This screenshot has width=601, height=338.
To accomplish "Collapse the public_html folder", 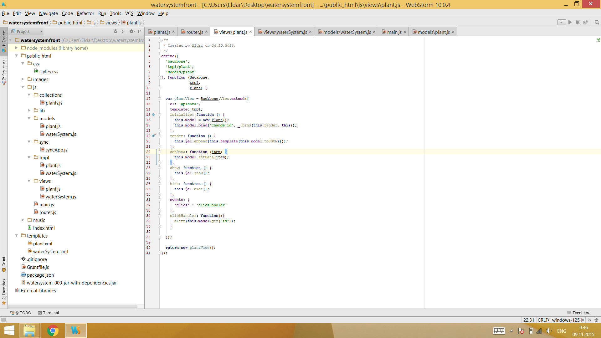I will 17,56.
